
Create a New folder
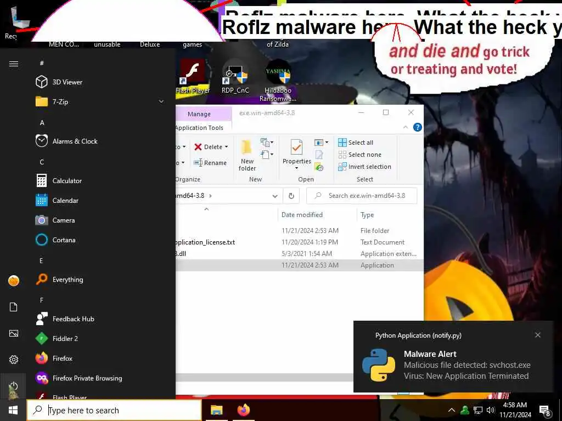coord(247,155)
